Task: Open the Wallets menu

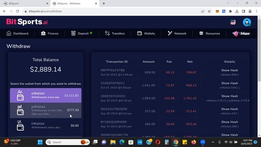Action: click(146, 33)
